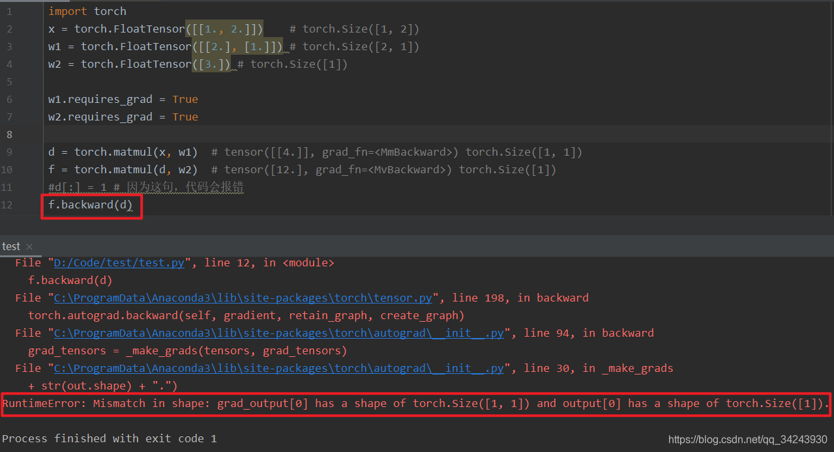834x452 pixels.
Task: Click gutter line number 5
Action: [x=9, y=81]
